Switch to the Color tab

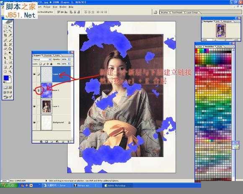pyautogui.click(x=199, y=47)
